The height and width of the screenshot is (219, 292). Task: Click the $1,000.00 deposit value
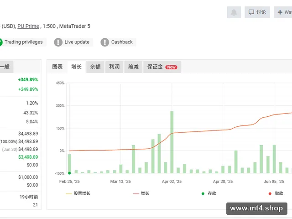pyautogui.click(x=28, y=177)
